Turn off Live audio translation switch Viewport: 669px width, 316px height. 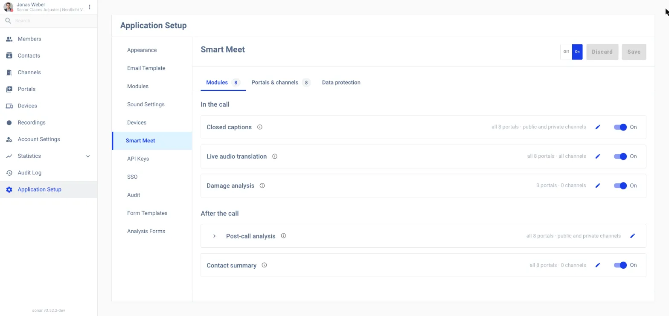click(x=620, y=157)
